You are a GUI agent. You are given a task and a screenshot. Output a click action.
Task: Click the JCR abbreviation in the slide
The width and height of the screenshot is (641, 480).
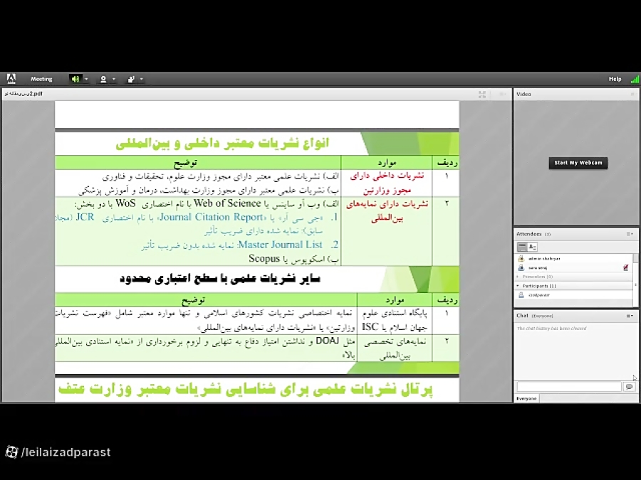click(85, 217)
